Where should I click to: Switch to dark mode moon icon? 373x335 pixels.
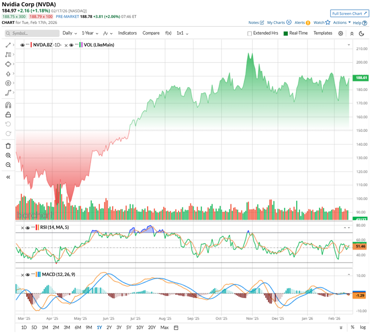[361, 33]
